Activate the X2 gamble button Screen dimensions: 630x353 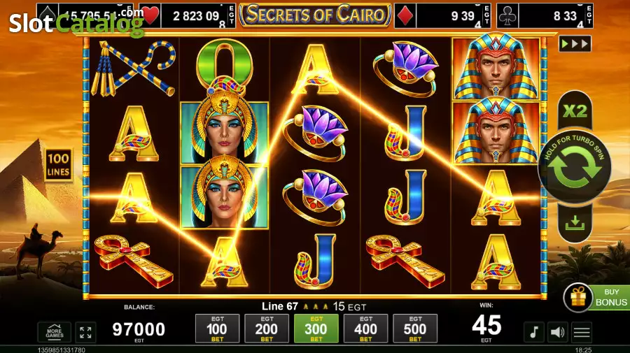coord(575,110)
